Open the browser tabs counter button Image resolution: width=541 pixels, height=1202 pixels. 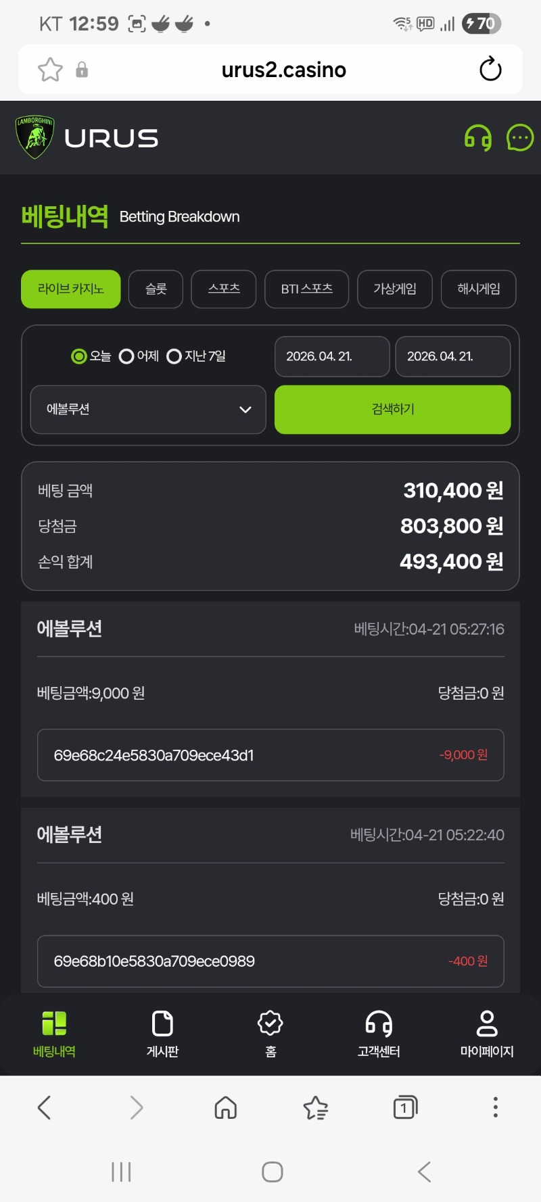point(404,1107)
